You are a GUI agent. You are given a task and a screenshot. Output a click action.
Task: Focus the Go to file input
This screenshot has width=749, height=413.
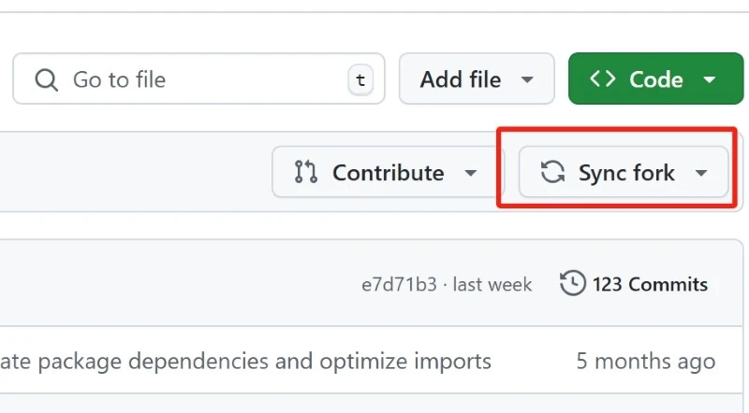click(198, 78)
